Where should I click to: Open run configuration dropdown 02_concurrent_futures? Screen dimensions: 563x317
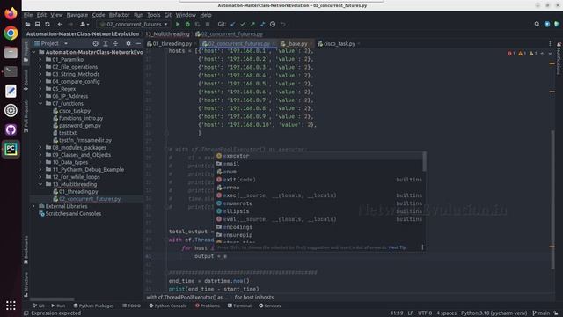134,24
